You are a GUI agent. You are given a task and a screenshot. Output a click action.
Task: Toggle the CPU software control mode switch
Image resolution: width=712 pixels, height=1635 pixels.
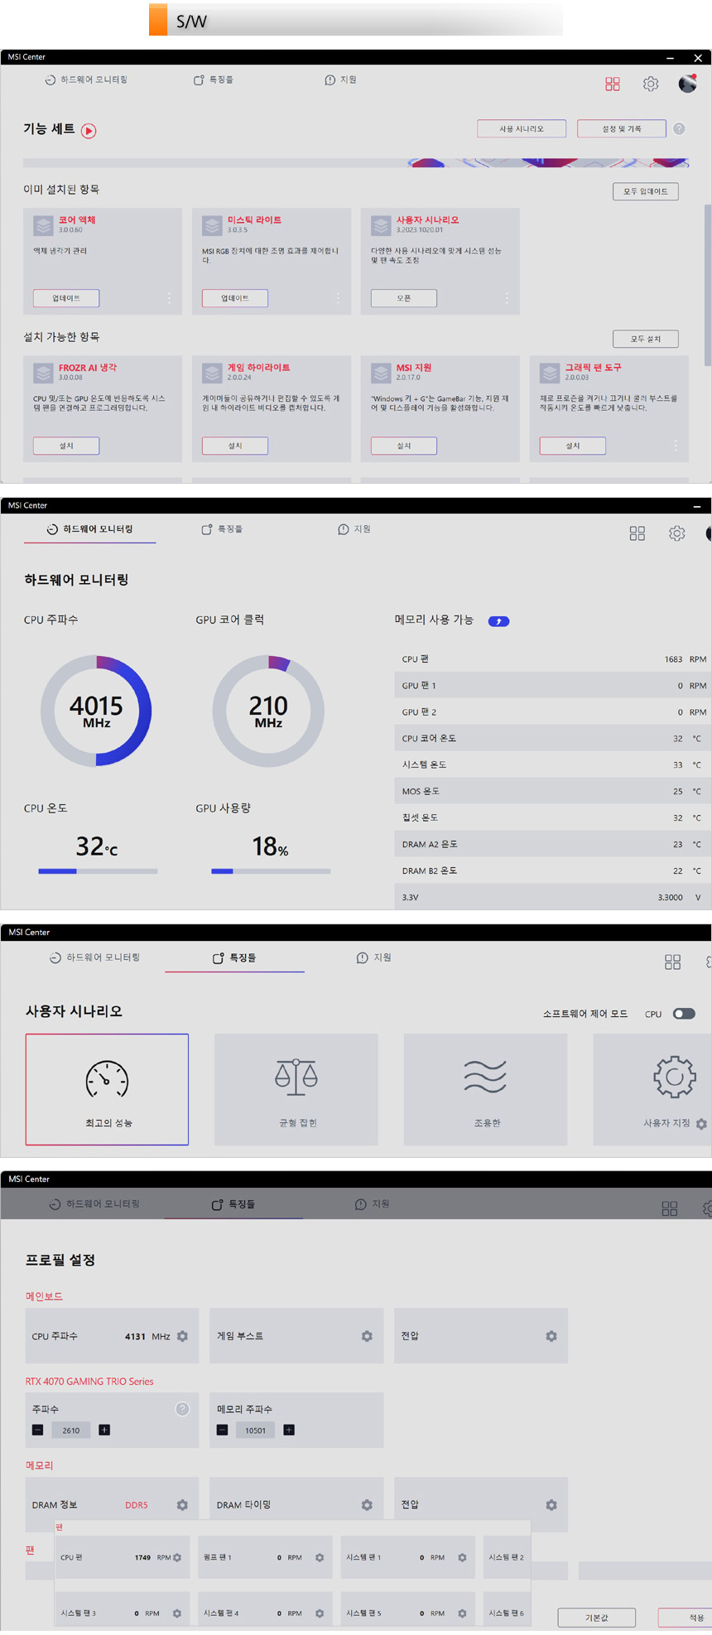[x=684, y=1014]
